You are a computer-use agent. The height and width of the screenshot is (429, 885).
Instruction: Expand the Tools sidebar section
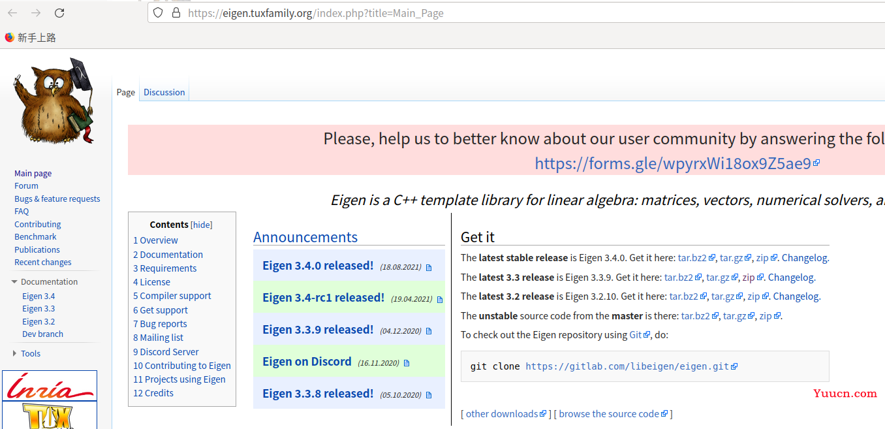tap(14, 353)
